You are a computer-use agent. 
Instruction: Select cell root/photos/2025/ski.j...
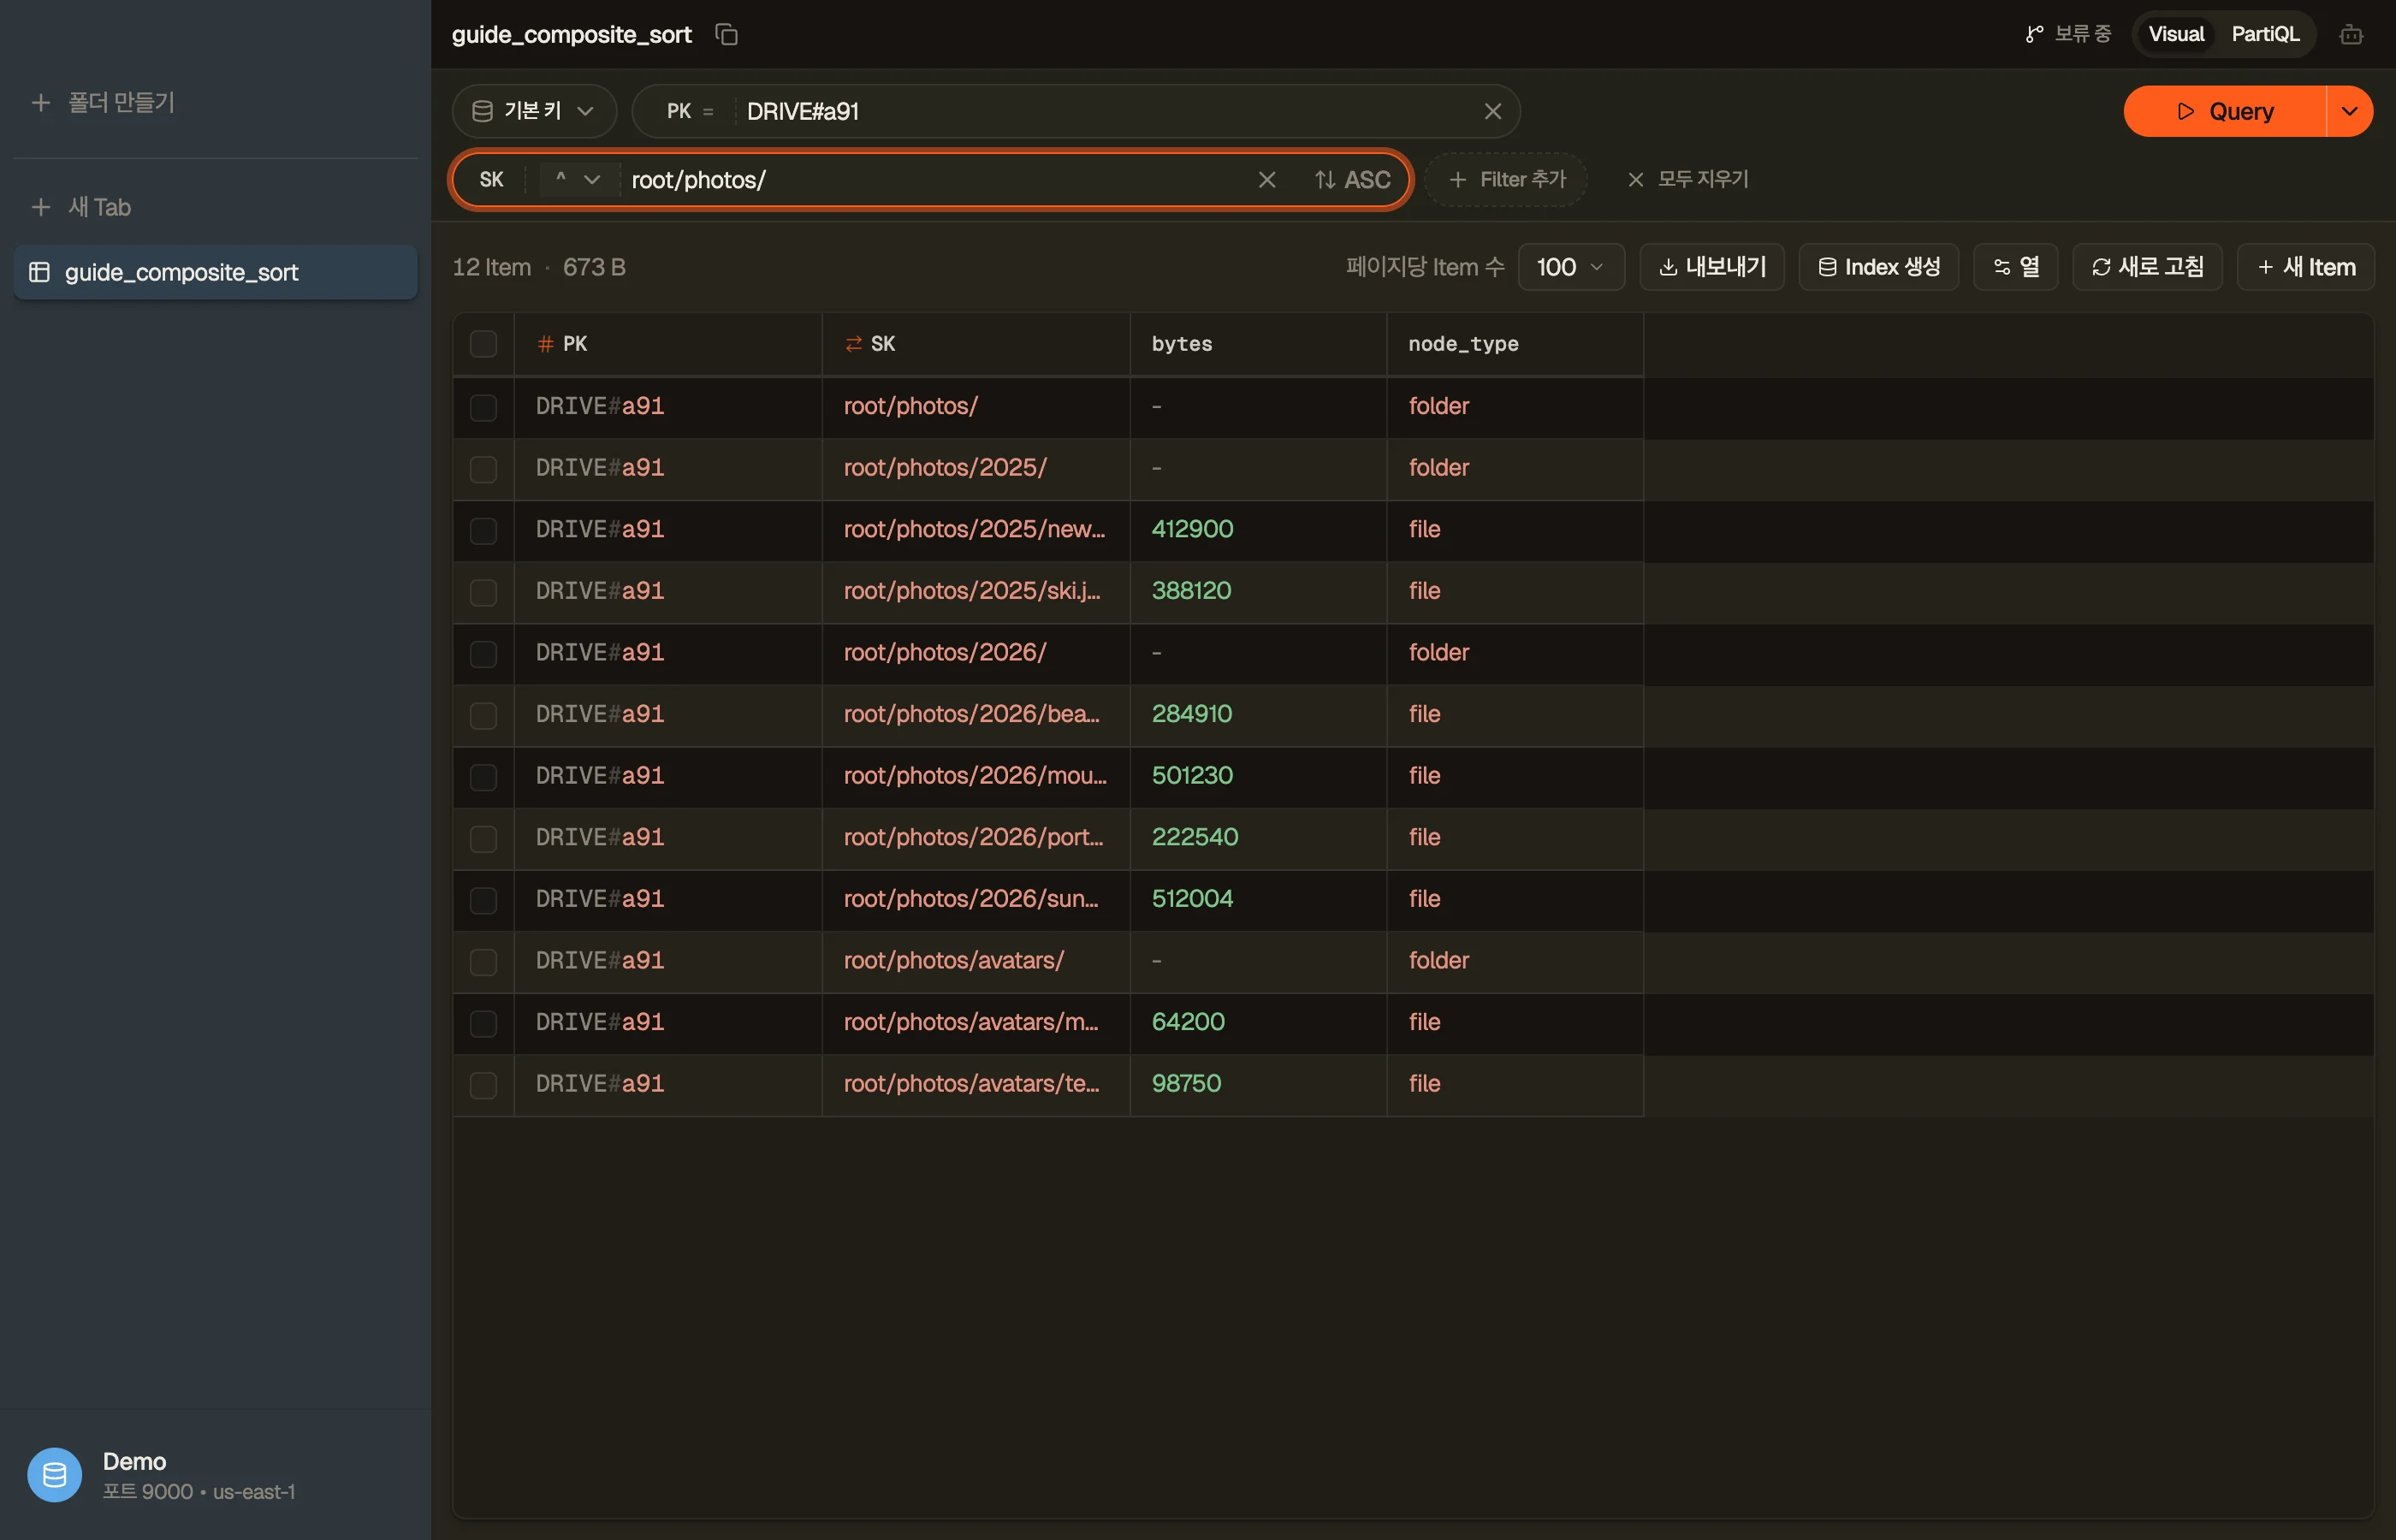tap(976, 591)
